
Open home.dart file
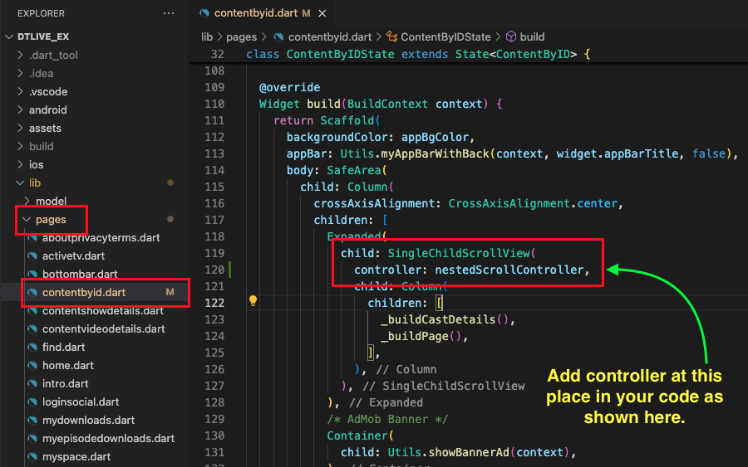pyautogui.click(x=68, y=365)
